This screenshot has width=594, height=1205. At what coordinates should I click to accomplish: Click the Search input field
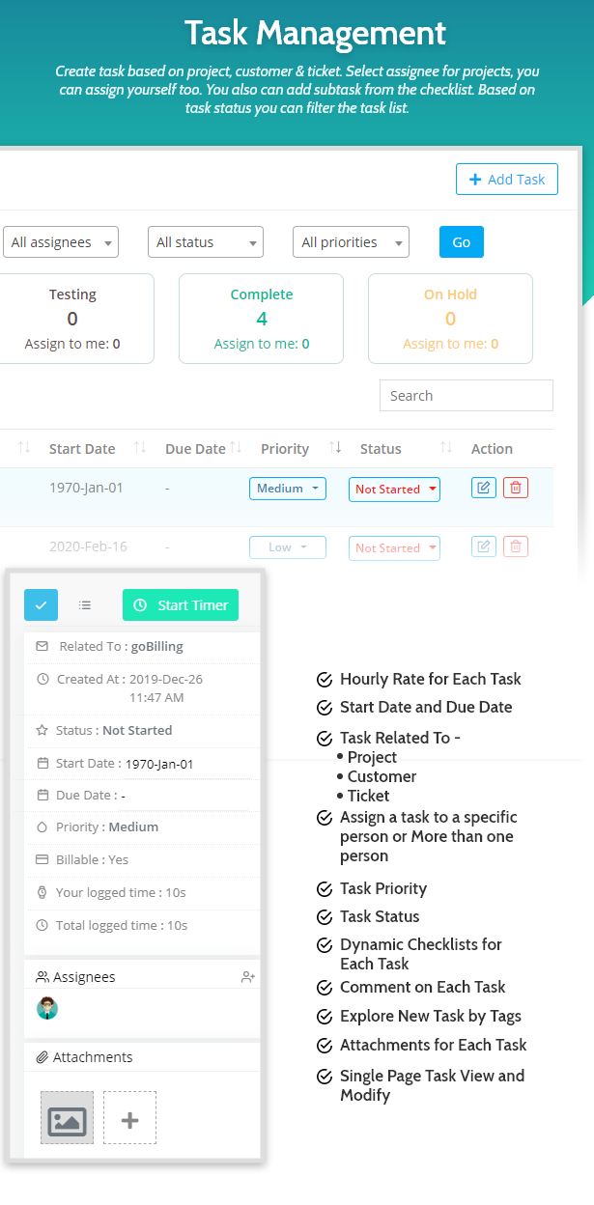click(466, 396)
